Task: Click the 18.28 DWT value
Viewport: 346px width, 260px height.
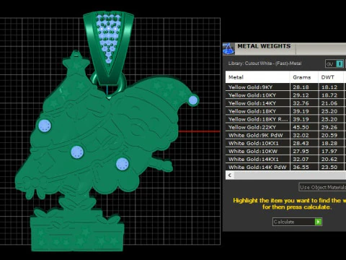Action: (x=329, y=143)
